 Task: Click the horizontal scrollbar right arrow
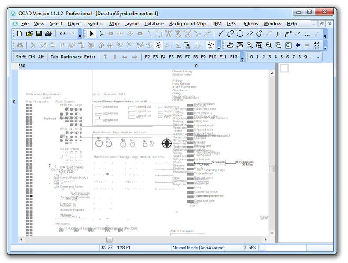point(265,240)
